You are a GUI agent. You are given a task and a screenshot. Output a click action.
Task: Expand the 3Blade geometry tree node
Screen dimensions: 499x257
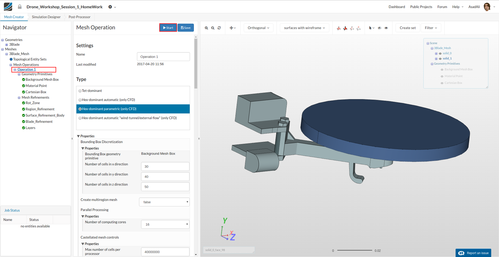pyautogui.click(x=7, y=45)
